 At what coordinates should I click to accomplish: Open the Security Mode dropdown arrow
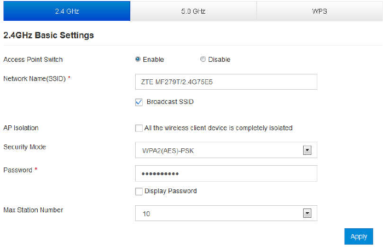pos(307,150)
